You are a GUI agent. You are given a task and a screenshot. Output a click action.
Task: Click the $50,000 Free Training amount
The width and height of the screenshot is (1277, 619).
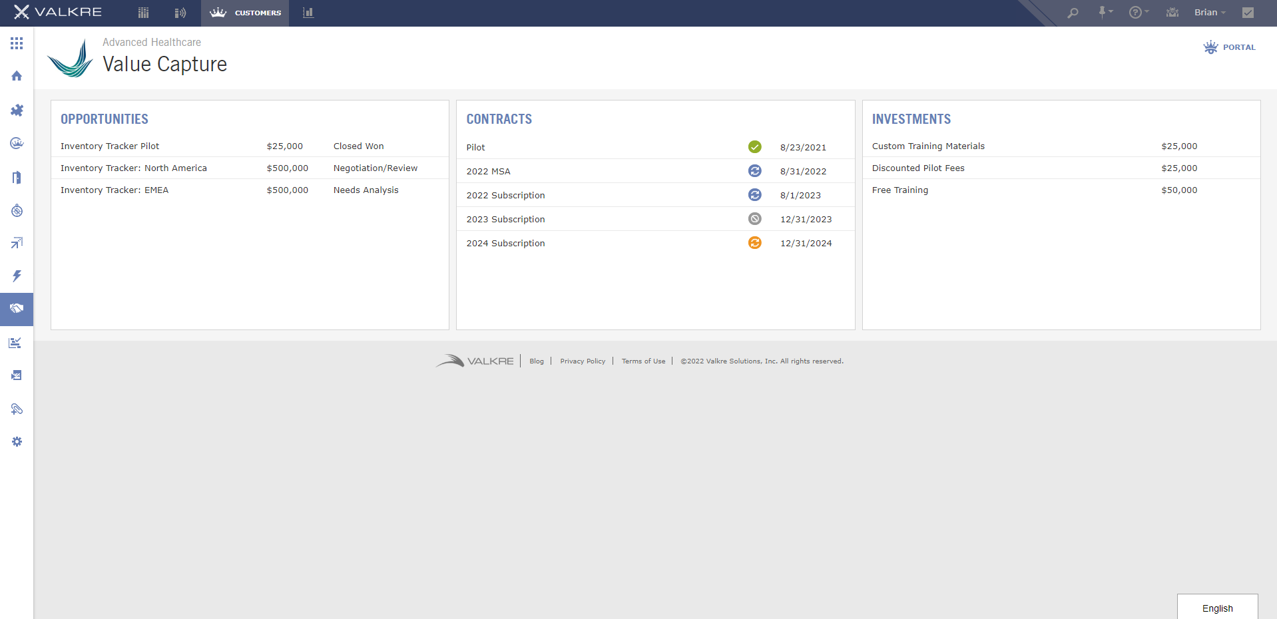pos(1179,190)
